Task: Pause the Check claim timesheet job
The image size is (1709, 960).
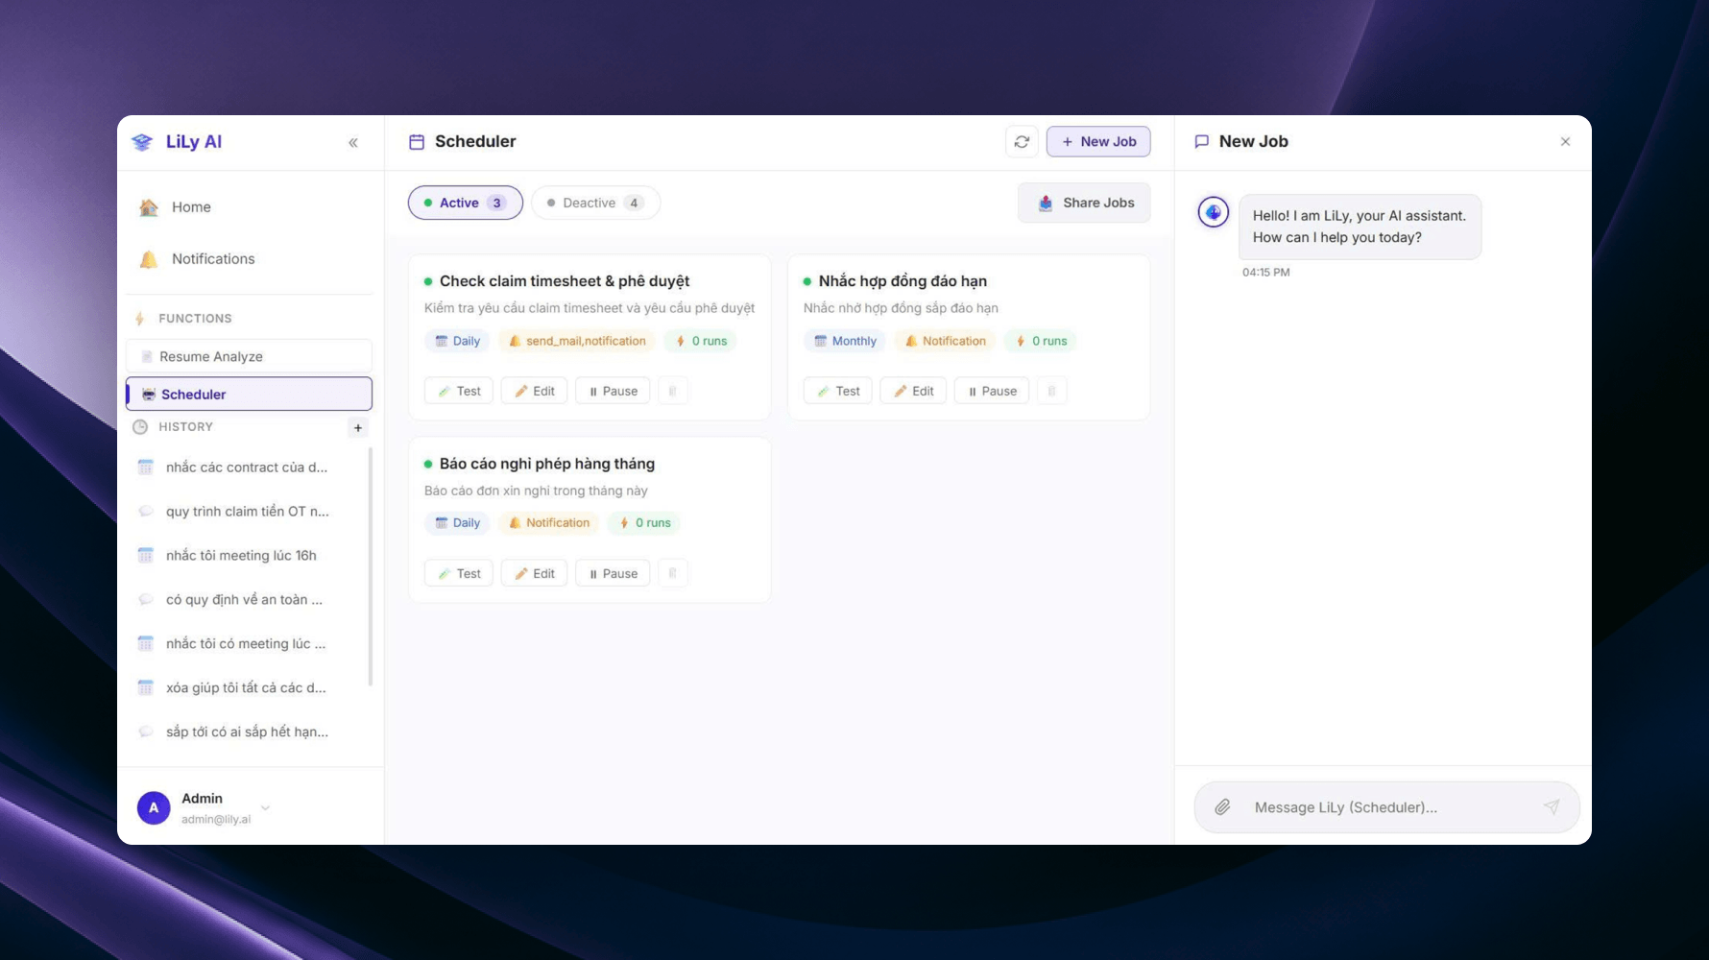Action: point(613,391)
